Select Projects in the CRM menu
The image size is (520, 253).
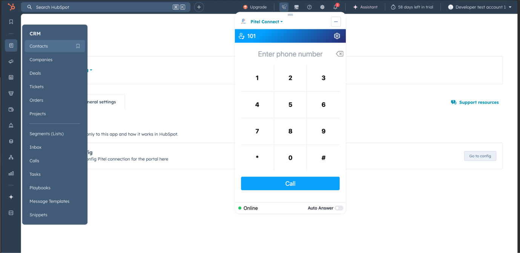pyautogui.click(x=38, y=114)
